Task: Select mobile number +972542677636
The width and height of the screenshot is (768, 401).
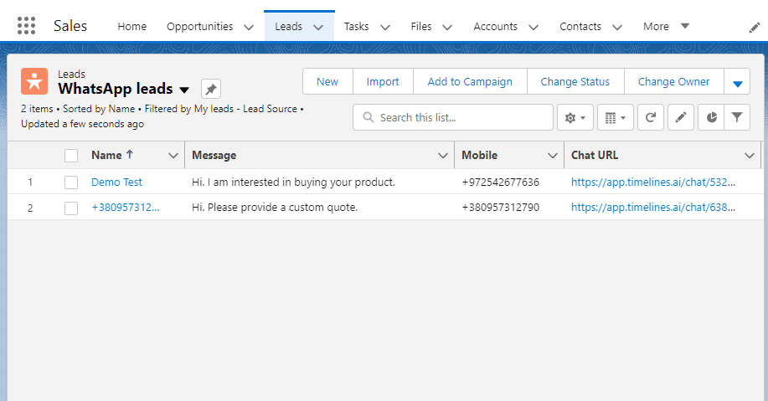Action: pyautogui.click(x=501, y=183)
